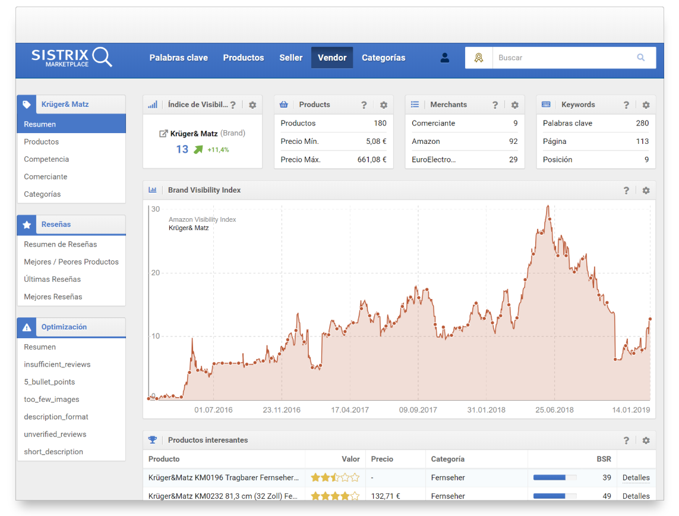
Task: Open Brand Visibility Index gear options
Action: click(x=646, y=190)
